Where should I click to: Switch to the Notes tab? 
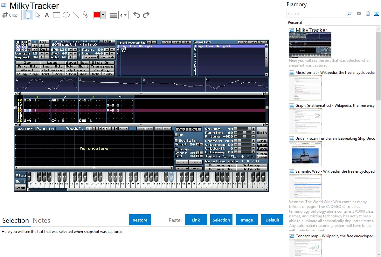click(42, 221)
